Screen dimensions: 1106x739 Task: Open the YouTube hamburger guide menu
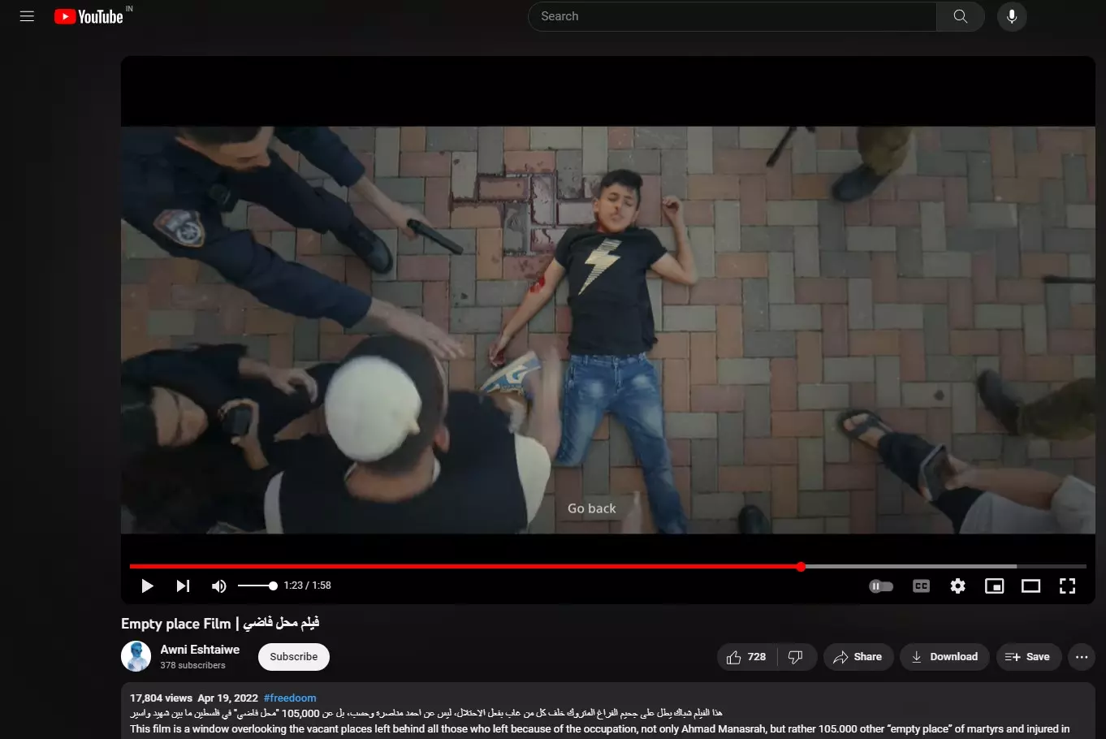[27, 16]
